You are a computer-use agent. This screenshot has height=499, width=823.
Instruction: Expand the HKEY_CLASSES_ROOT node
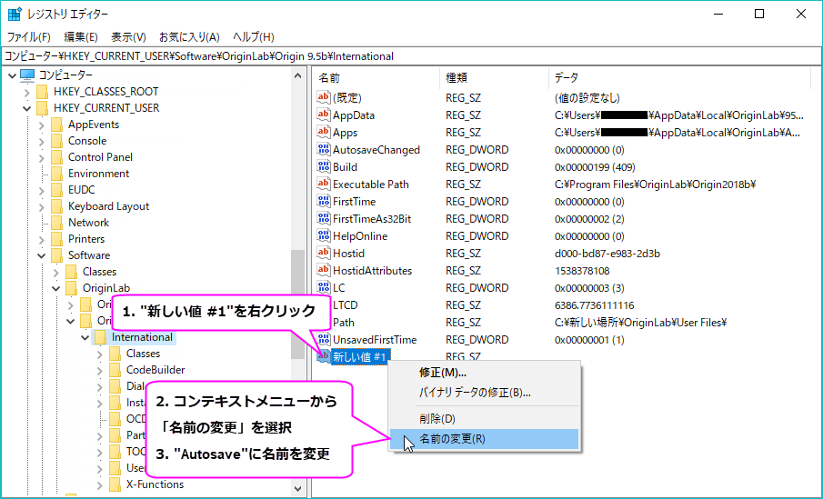pyautogui.click(x=26, y=93)
